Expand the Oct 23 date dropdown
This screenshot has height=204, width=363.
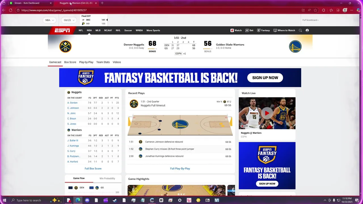[x=69, y=20]
